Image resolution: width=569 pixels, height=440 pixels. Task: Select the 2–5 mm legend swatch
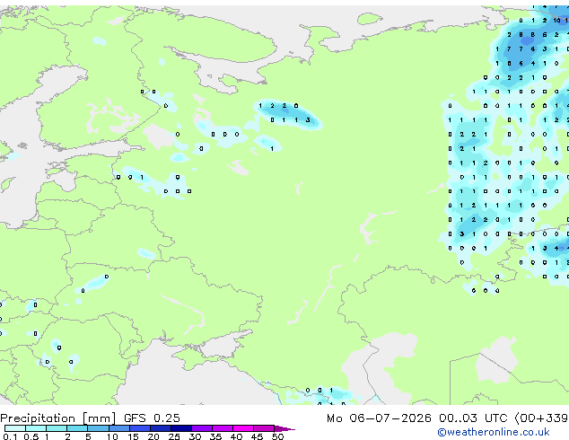[77, 428]
